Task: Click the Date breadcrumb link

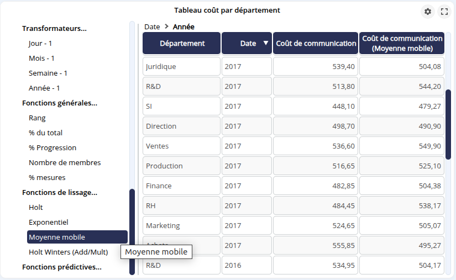Action: tap(152, 27)
